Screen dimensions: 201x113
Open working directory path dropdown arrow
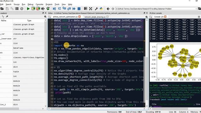pyautogui.click(x=196, y=9)
